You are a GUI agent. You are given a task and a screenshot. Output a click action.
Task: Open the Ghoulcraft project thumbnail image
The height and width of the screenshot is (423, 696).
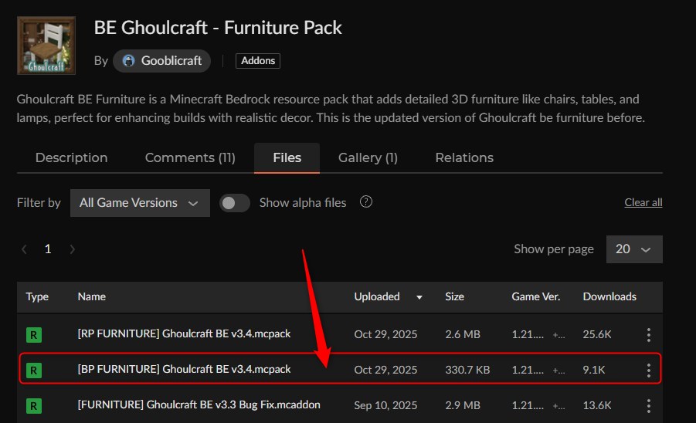click(46, 46)
